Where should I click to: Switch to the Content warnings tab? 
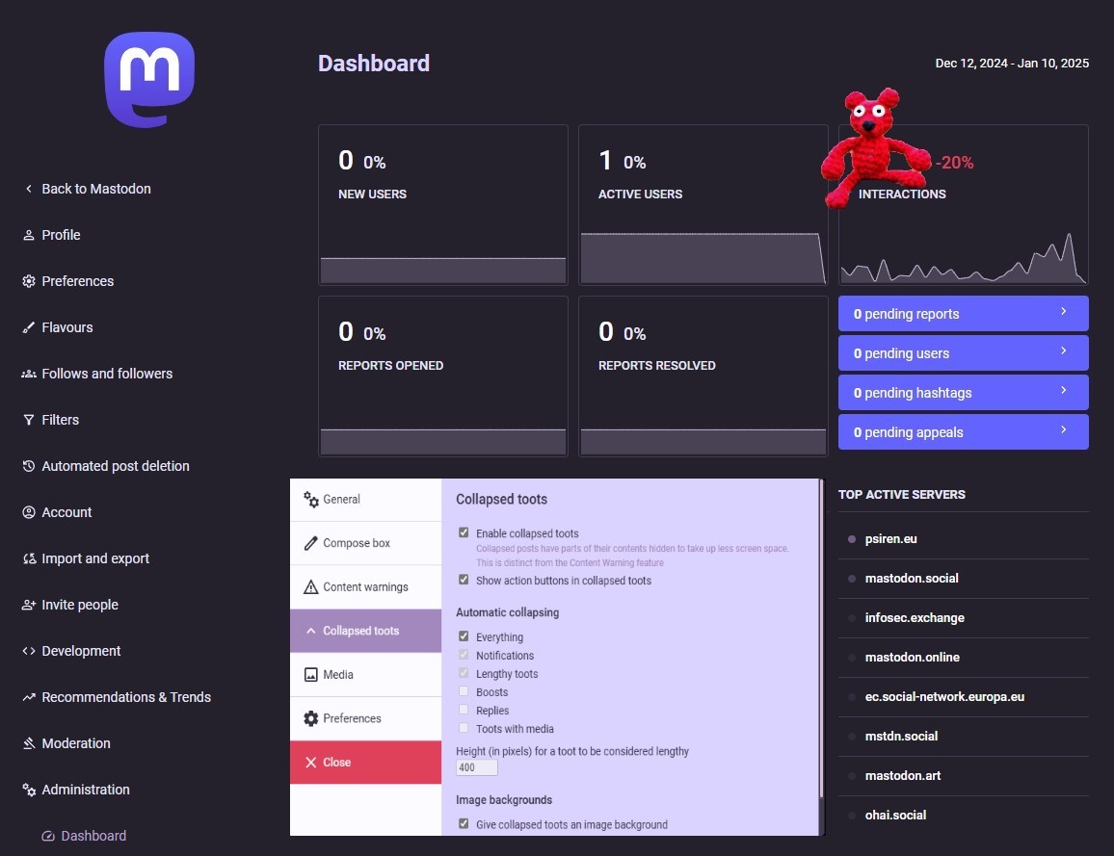coord(366,587)
